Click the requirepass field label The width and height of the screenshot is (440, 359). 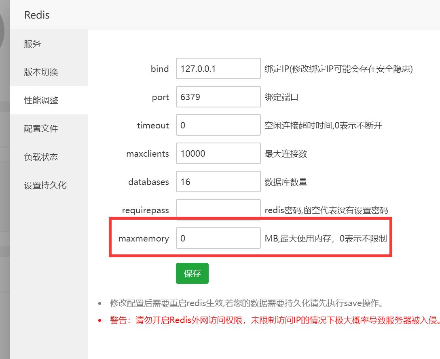145,210
